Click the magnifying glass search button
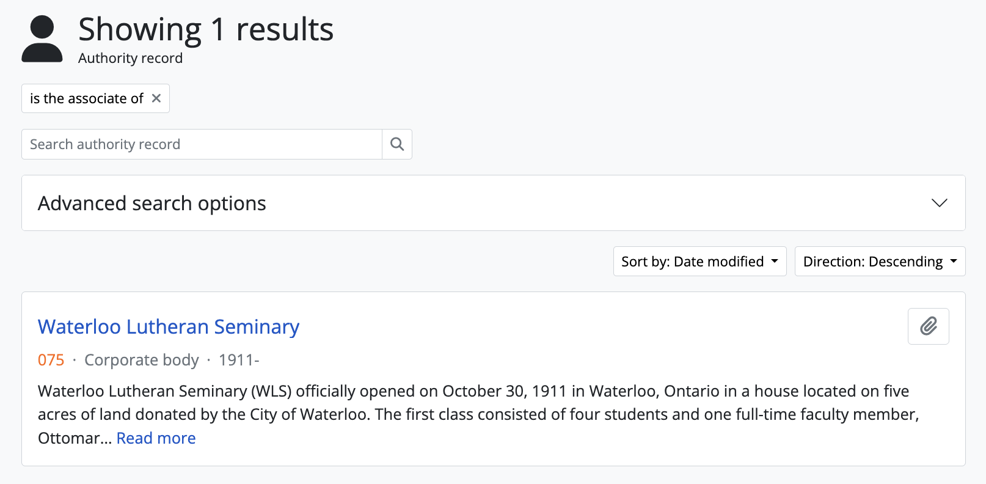986x484 pixels. coord(397,144)
